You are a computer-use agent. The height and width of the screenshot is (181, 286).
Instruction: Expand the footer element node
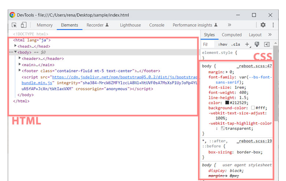pos(20,70)
